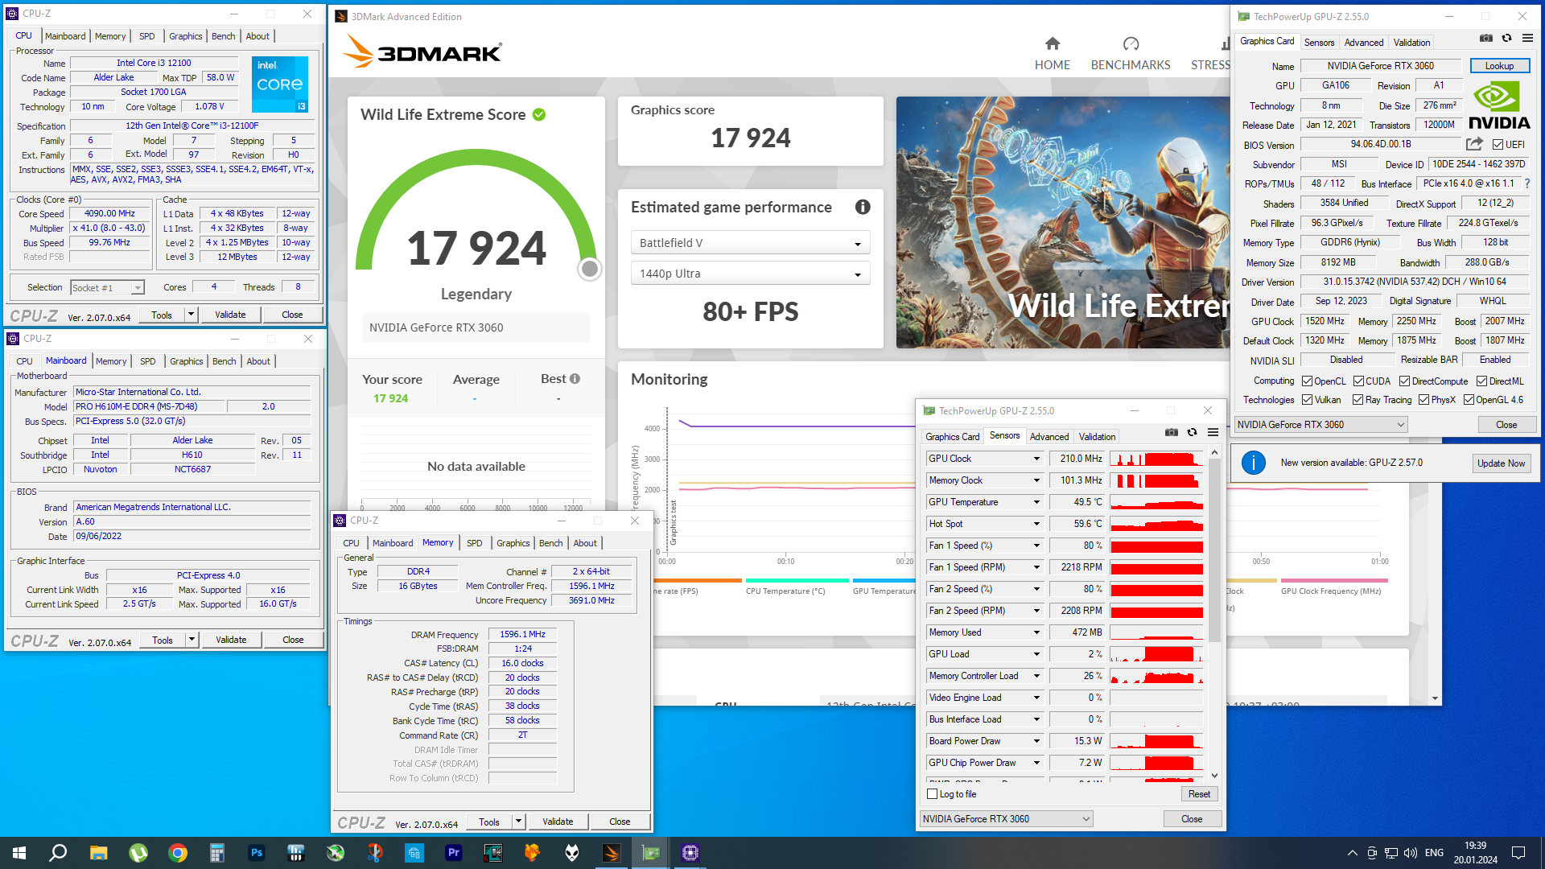Click the NVIDIA logo in GPU-Z
The width and height of the screenshot is (1545, 869).
pyautogui.click(x=1499, y=105)
